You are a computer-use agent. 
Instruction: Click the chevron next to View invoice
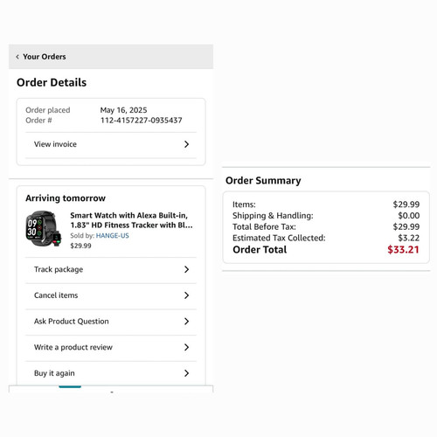click(187, 144)
